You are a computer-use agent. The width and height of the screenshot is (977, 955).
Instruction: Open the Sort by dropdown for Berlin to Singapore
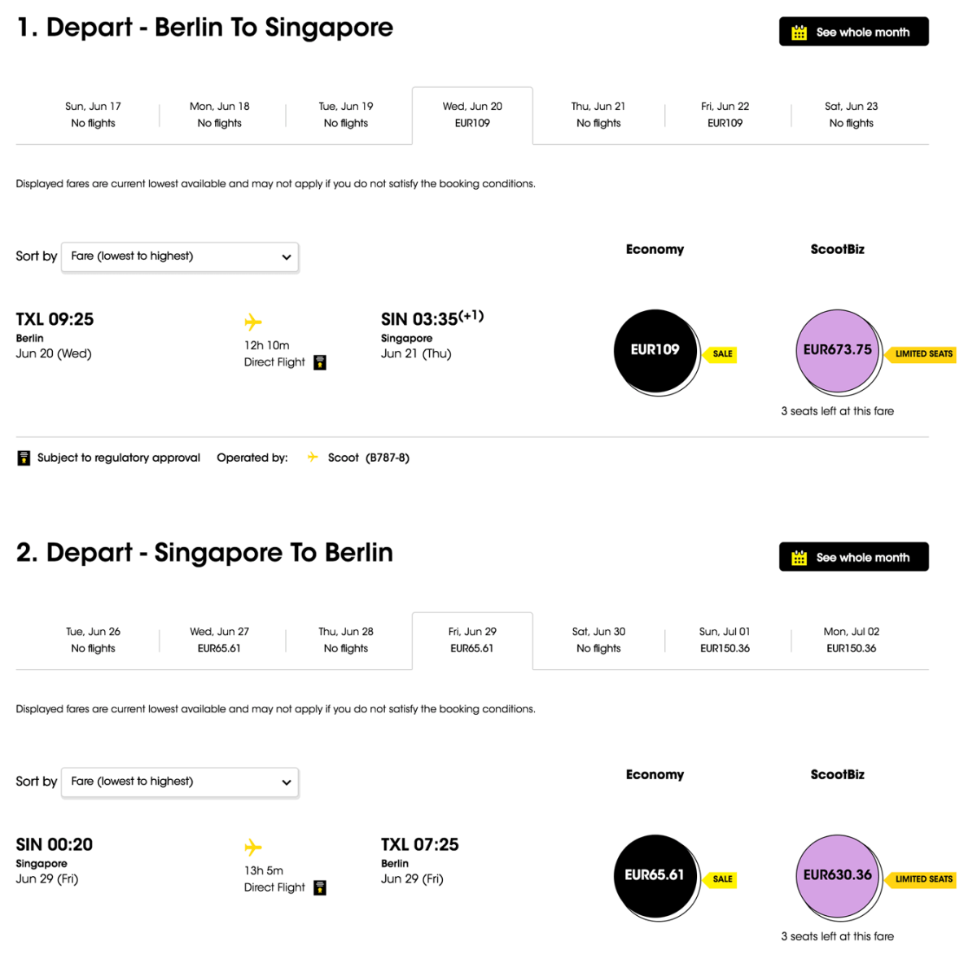point(180,256)
